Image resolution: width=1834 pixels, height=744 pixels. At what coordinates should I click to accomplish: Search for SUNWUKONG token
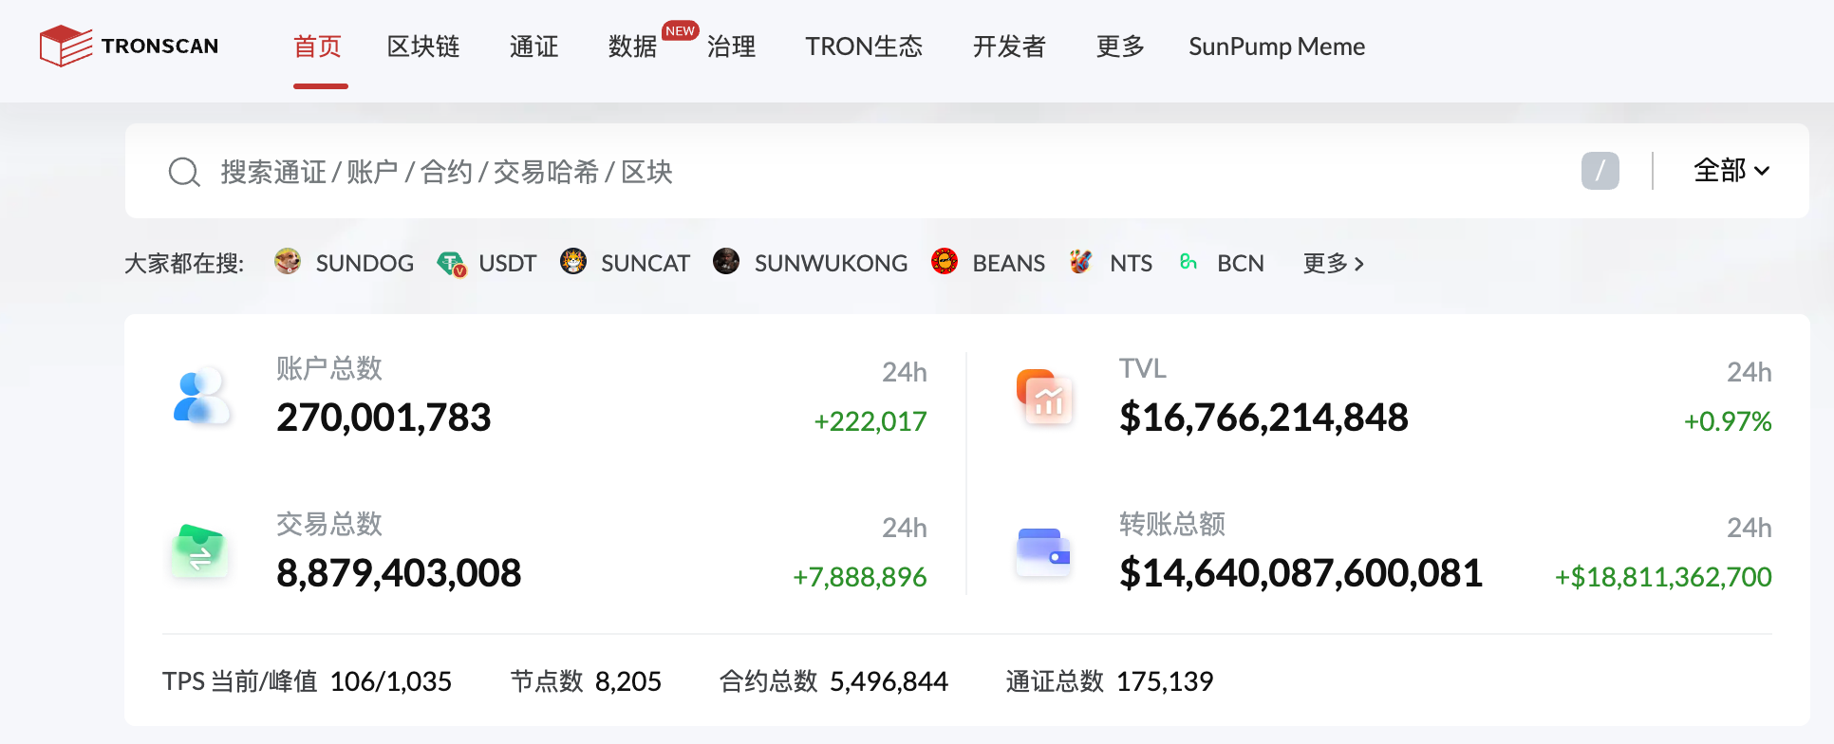pos(831,263)
